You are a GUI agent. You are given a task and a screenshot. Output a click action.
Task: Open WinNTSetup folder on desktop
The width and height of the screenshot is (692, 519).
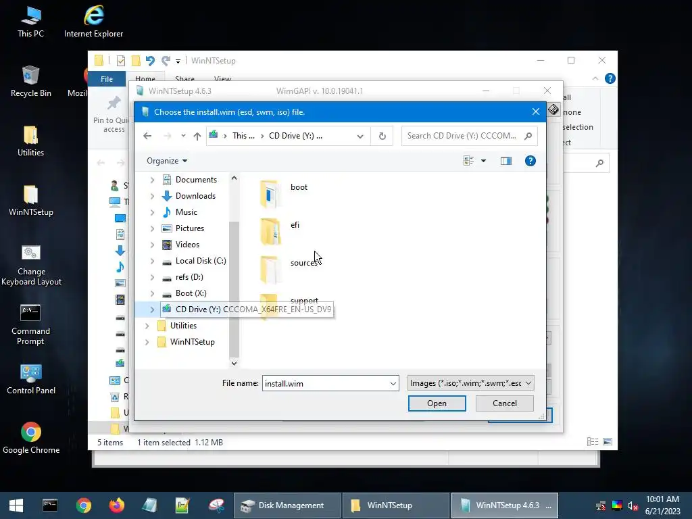[x=31, y=200]
